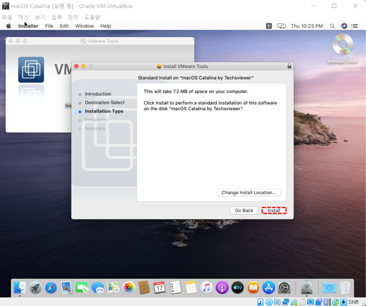Click the VMware Tools app icon in background window
Image resolution: width=366 pixels, height=306 pixels.
(x=31, y=70)
